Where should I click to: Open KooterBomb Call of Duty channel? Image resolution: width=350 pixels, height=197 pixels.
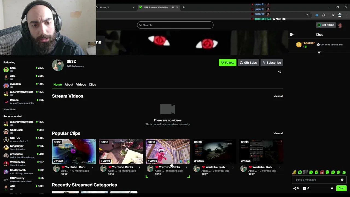click(23, 172)
